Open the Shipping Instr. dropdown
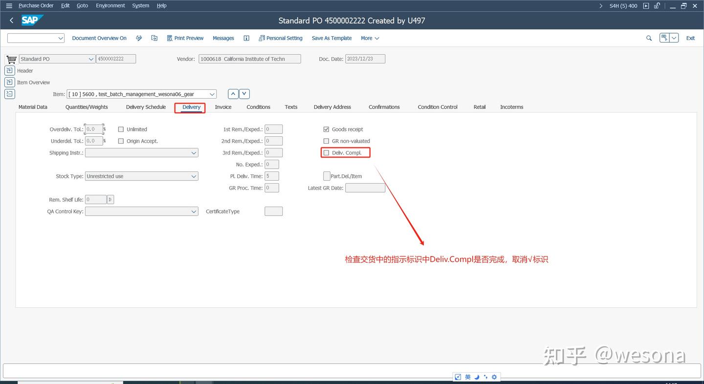Image resolution: width=704 pixels, height=384 pixels. coord(194,153)
